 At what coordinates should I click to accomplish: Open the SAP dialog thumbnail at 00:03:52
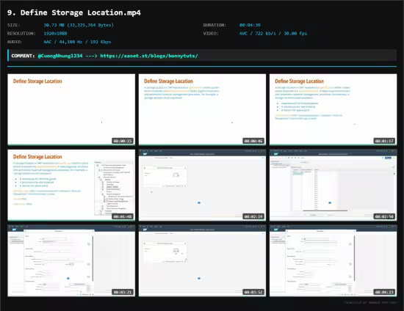click(202, 261)
